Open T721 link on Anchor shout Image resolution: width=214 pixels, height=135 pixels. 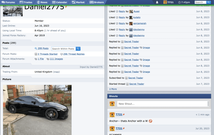119,114
